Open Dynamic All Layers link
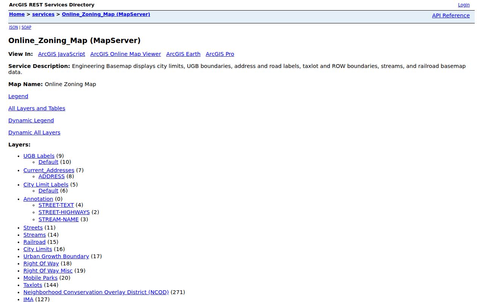 (34, 133)
